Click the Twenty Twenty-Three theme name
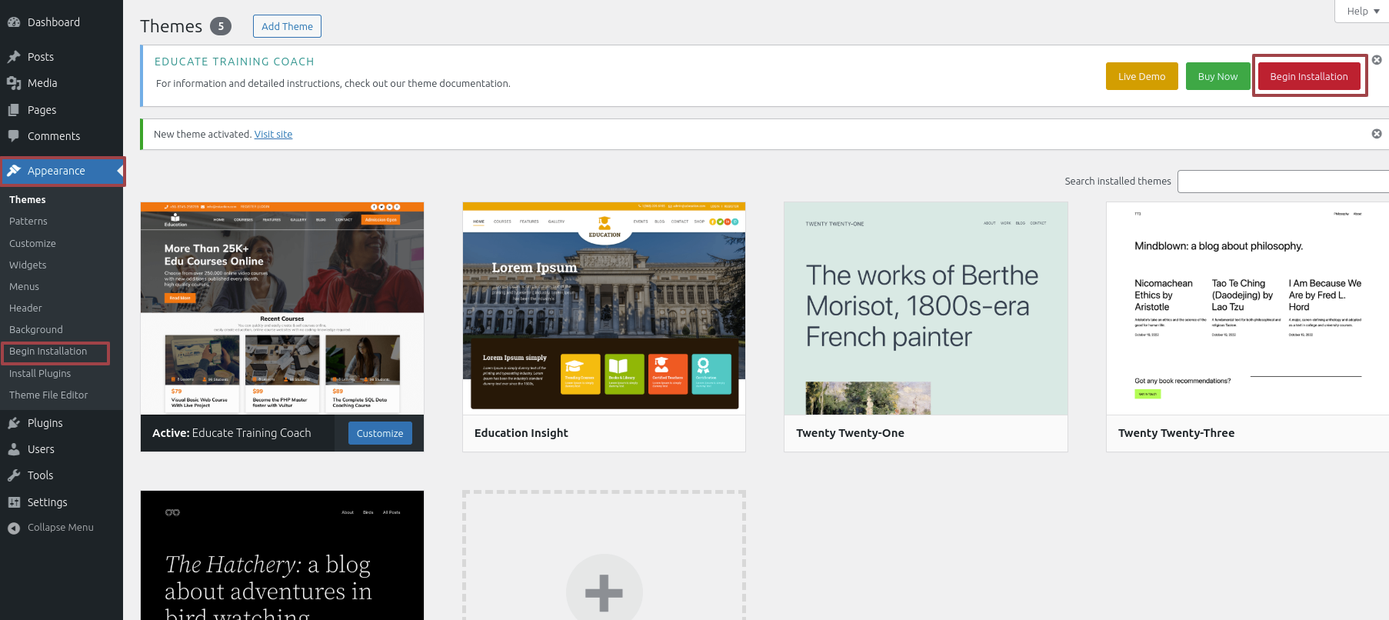 coord(1176,433)
